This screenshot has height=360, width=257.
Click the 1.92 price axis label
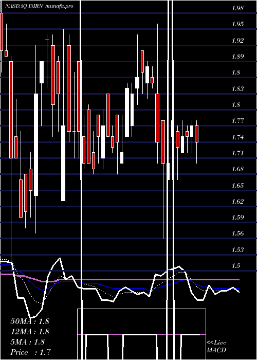coord(237,41)
